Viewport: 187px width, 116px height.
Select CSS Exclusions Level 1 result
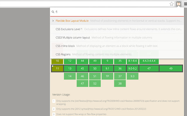click(117, 29)
